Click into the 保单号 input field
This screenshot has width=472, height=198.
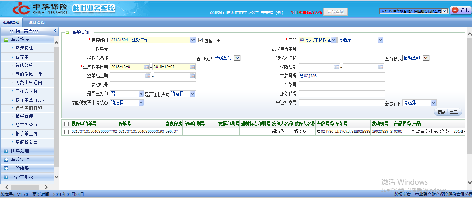tap(153, 49)
